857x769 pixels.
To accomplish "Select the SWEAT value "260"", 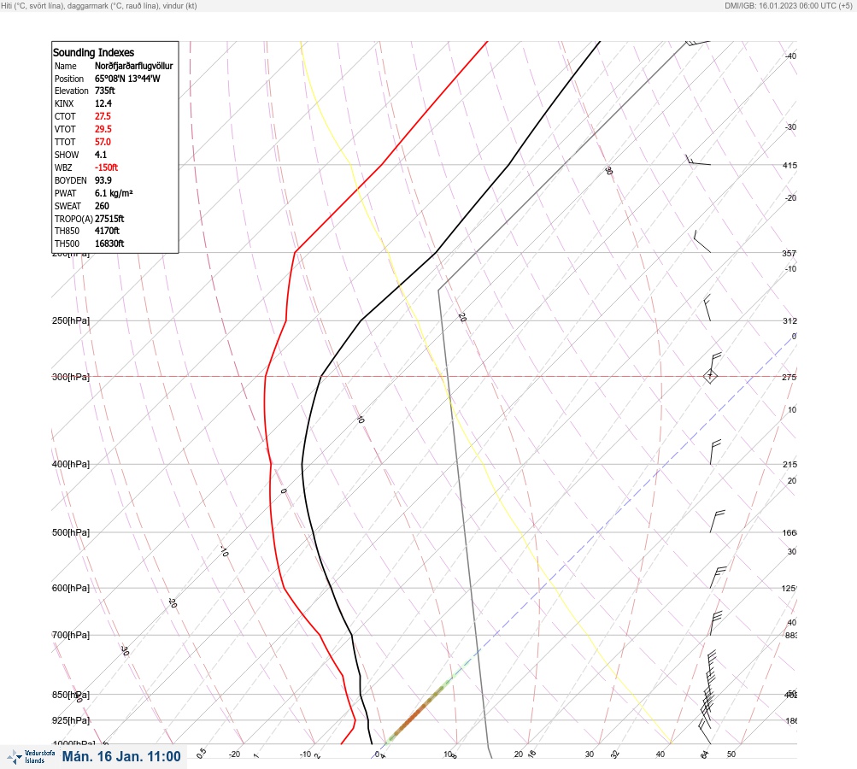I will tap(102, 206).
